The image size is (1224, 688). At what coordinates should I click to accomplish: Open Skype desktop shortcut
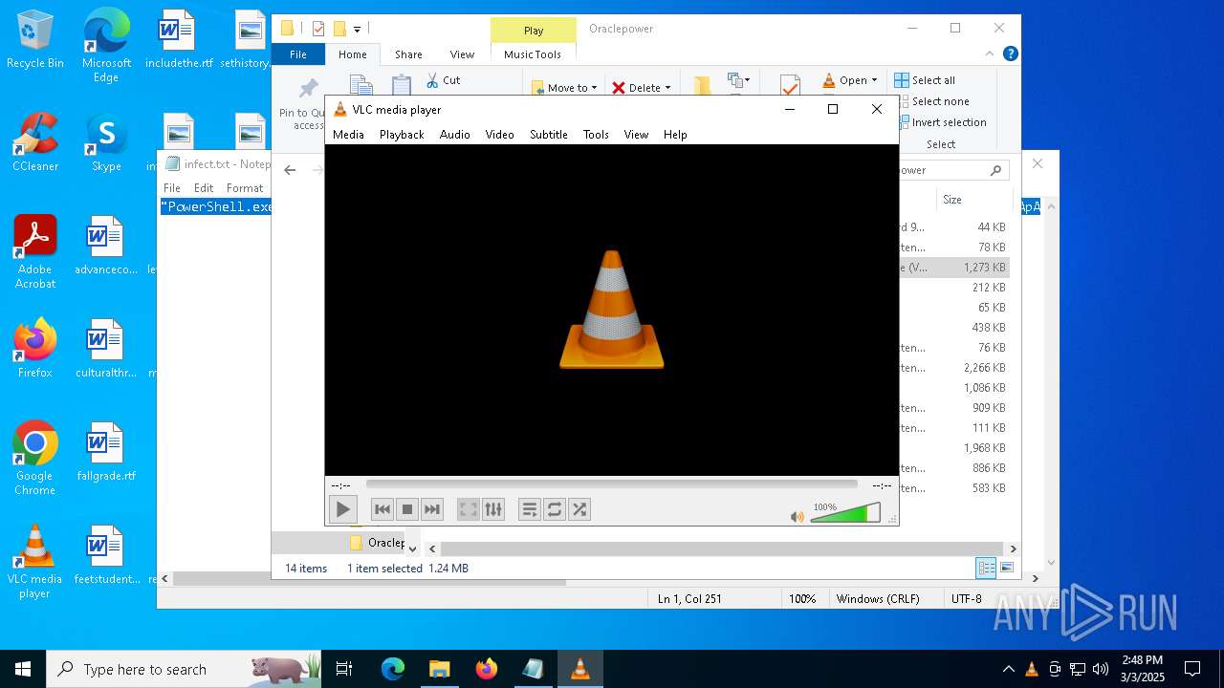click(106, 143)
